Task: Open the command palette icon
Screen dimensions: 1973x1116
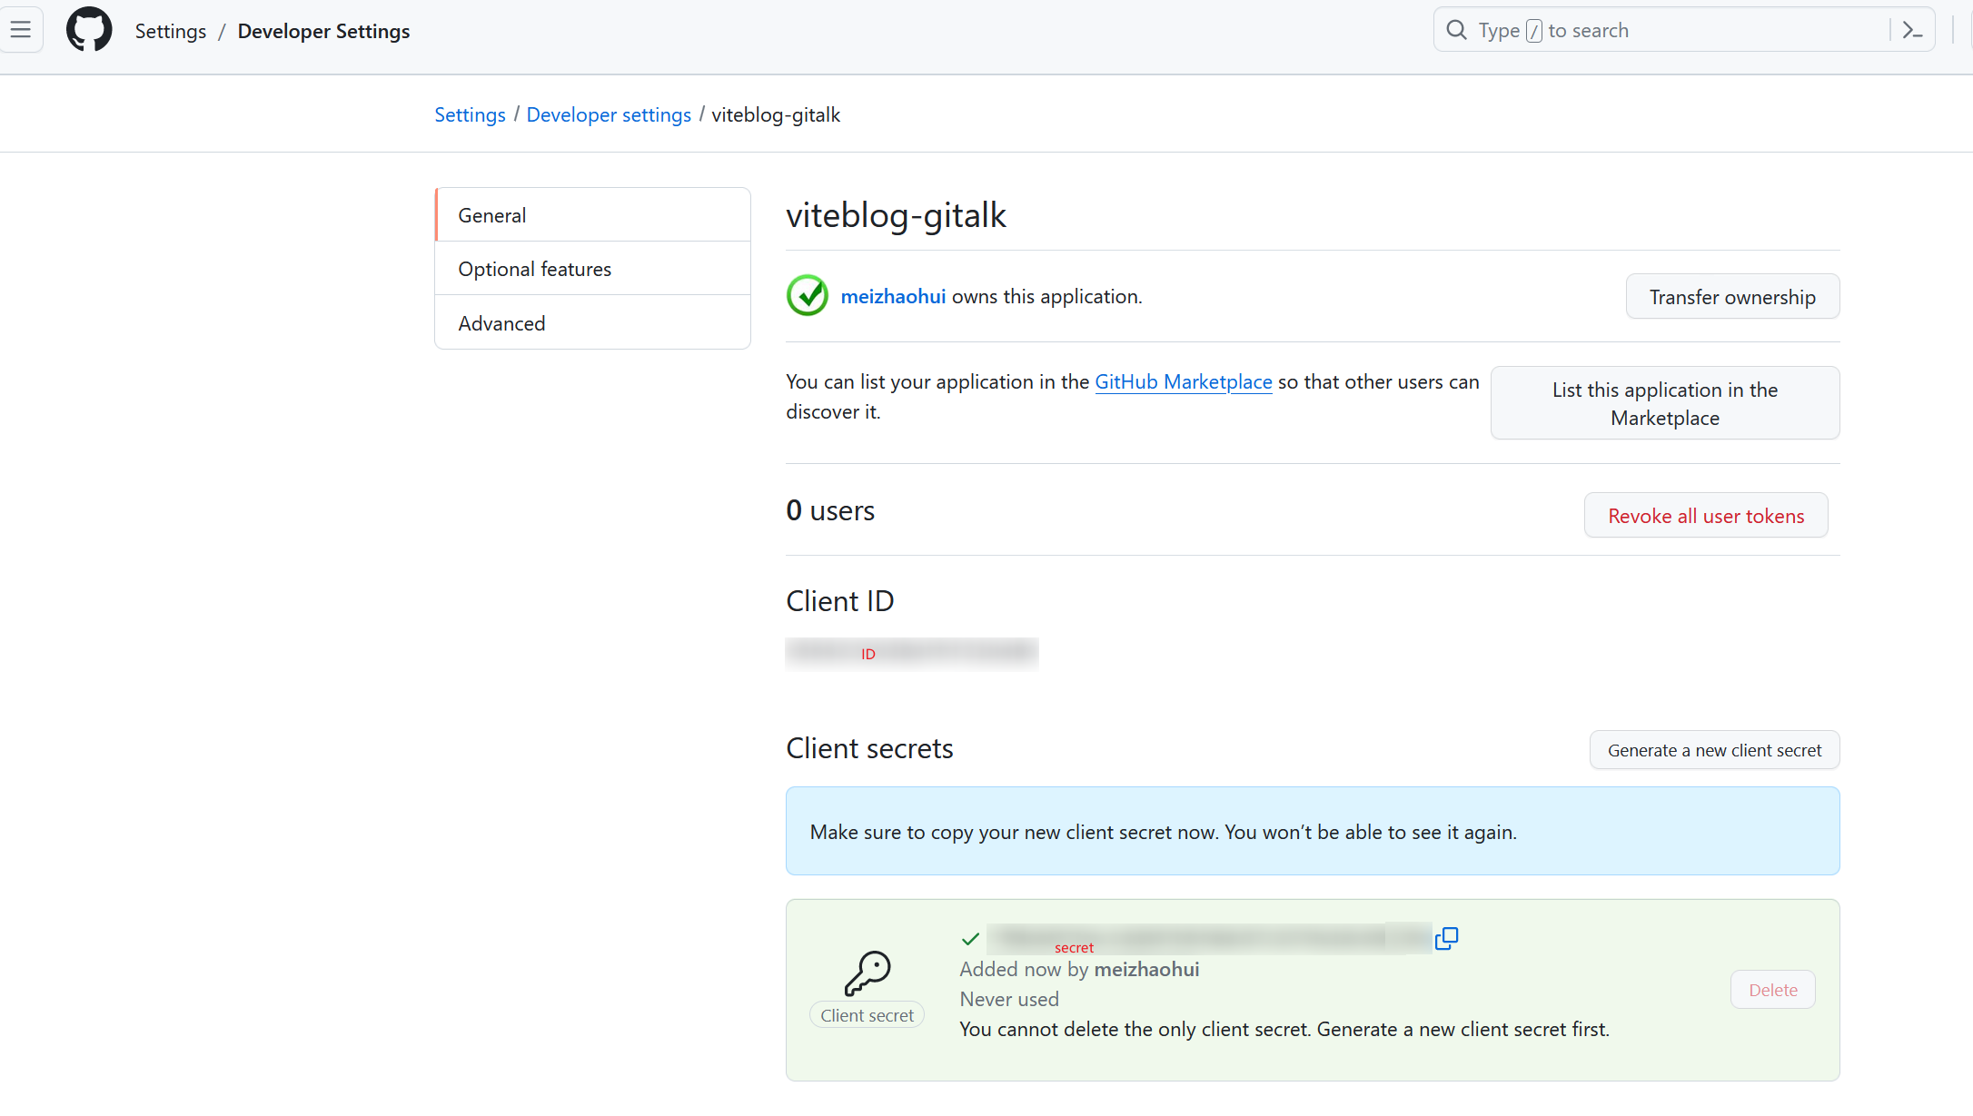Action: point(1912,30)
